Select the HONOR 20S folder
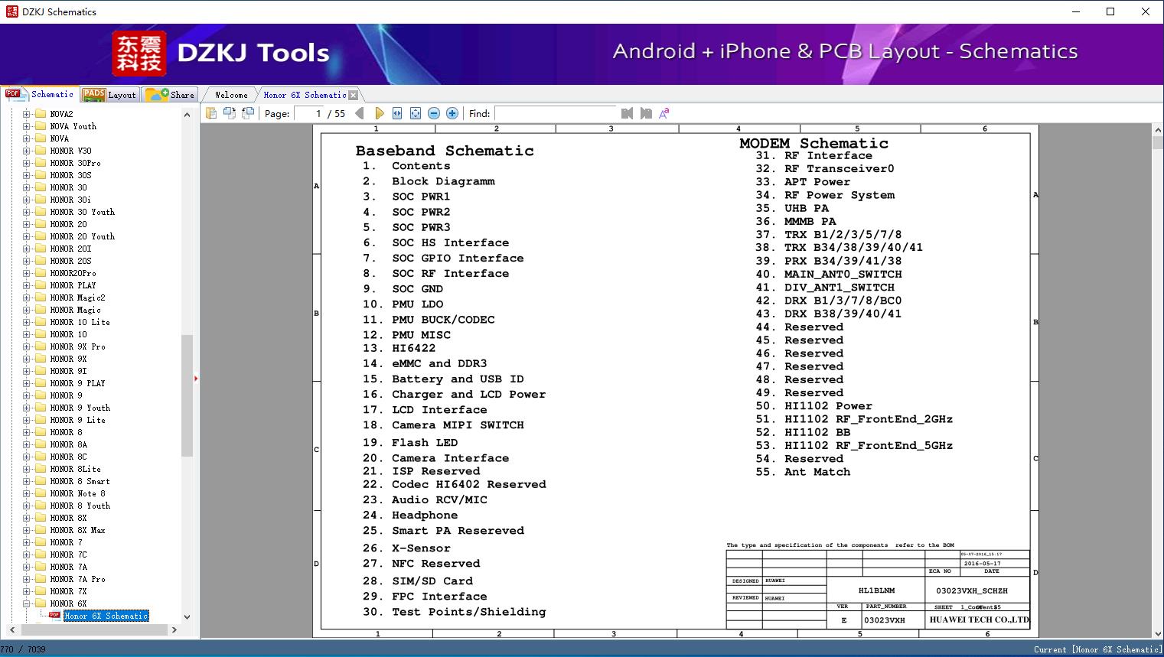1164x657 pixels. point(70,261)
